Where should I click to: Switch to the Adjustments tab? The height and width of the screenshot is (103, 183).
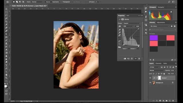pyautogui.click(x=161, y=22)
